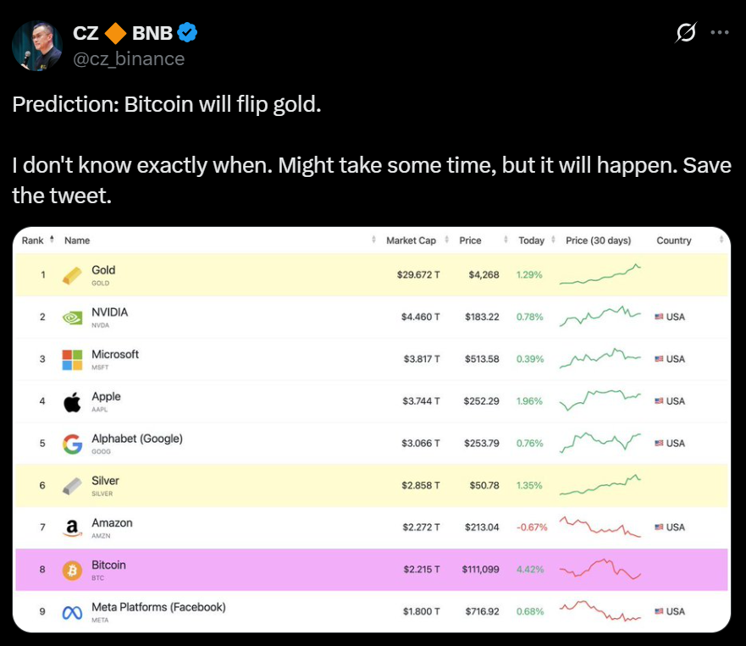Click the Microsoft logo icon
Viewport: 746px width, 646px height.
73,359
